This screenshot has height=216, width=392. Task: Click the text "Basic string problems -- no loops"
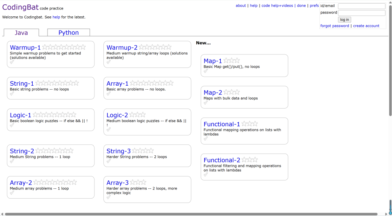[39, 89]
